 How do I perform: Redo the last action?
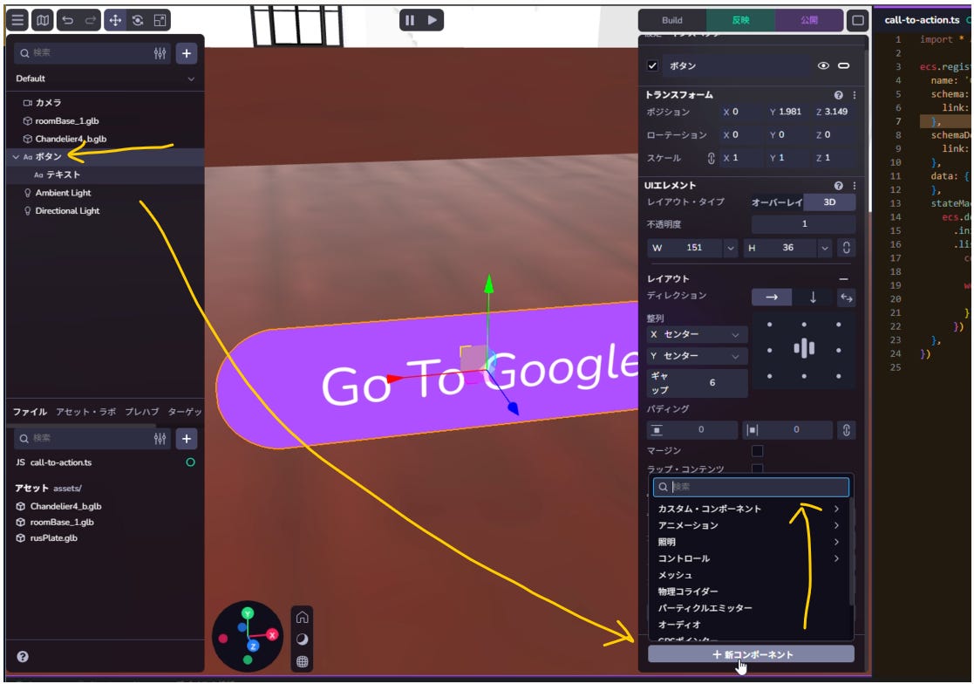(x=91, y=20)
